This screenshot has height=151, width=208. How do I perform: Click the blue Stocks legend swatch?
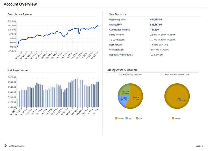click(x=127, y=118)
